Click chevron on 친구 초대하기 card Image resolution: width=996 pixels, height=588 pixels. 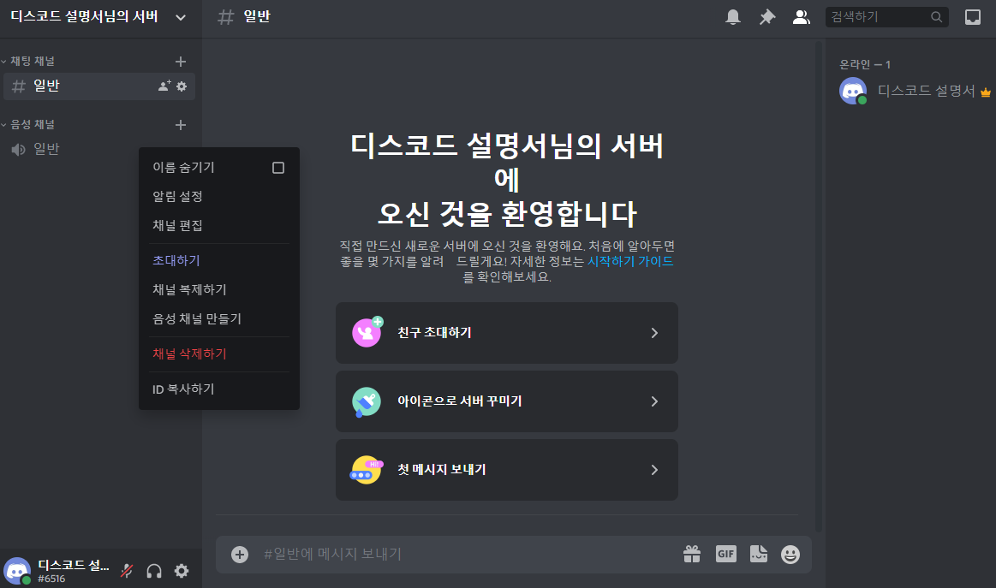pos(655,333)
